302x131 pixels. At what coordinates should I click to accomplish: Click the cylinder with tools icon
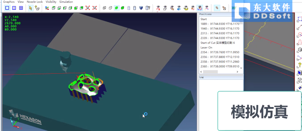point(148,8)
